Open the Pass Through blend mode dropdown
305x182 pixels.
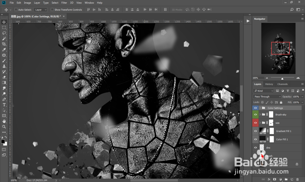click(267, 96)
